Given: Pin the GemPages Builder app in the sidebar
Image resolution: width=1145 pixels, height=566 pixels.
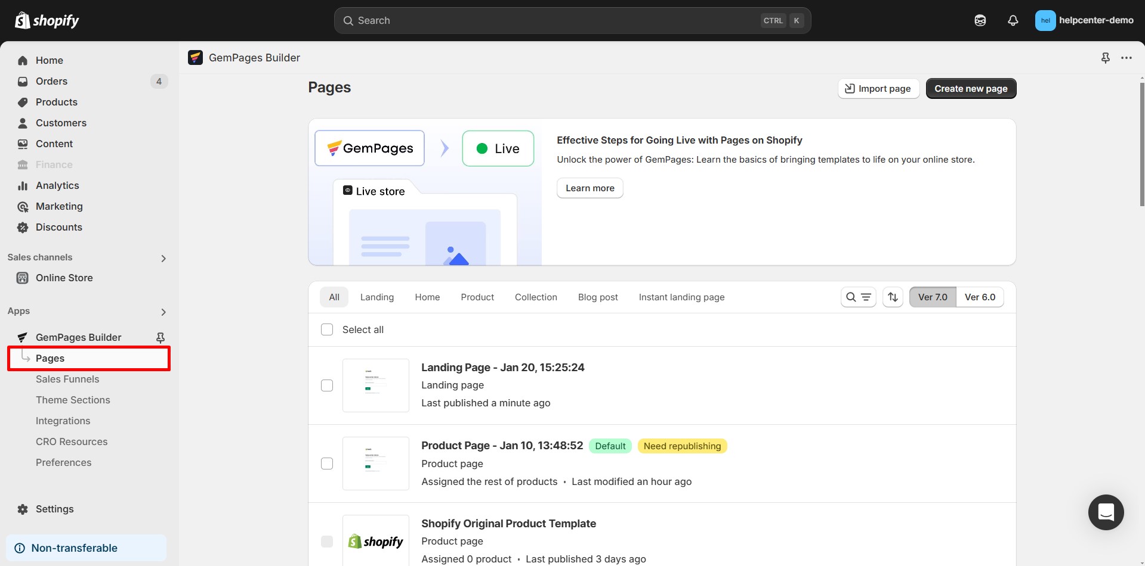Looking at the screenshot, I should [x=160, y=337].
